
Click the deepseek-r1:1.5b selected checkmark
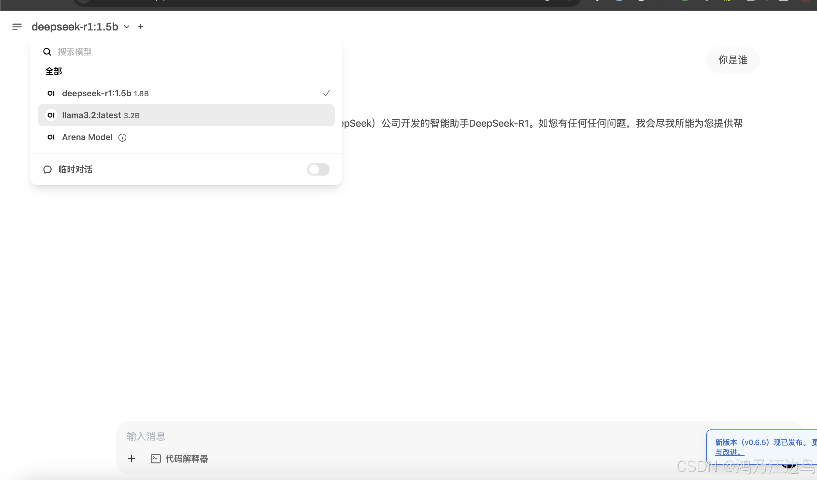(326, 94)
